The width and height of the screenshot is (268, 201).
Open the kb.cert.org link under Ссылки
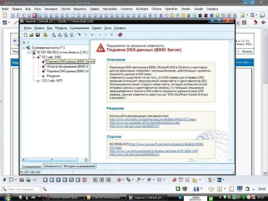click(134, 154)
